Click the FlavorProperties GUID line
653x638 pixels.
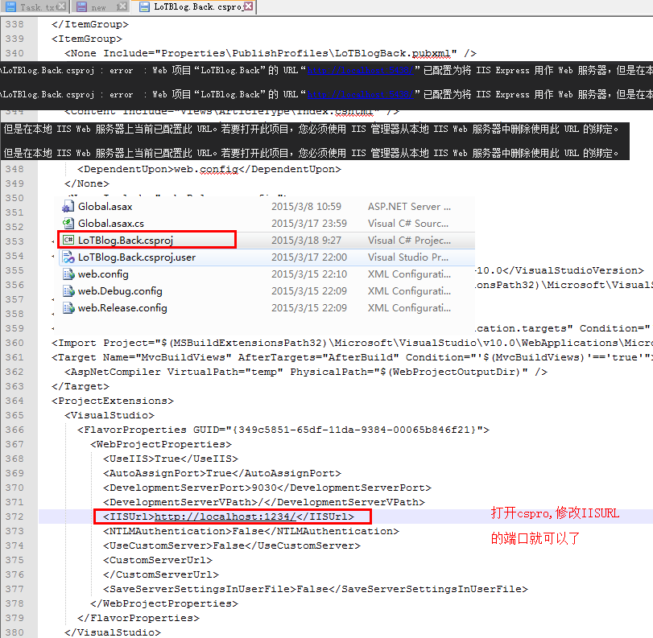click(283, 430)
